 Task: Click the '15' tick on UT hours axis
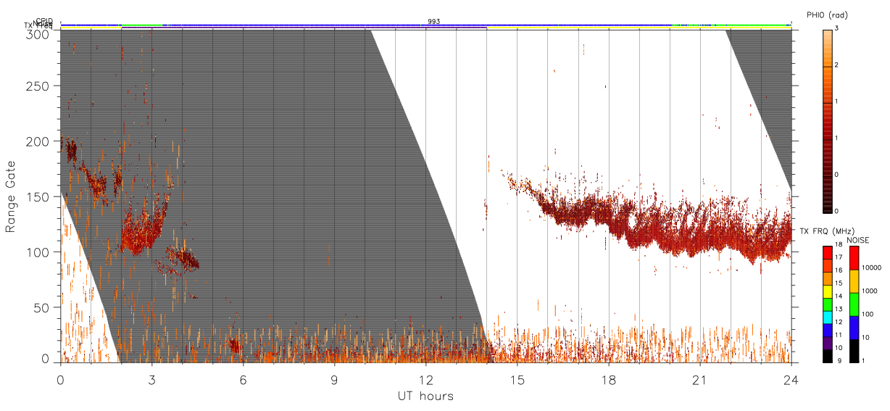pos(517,379)
